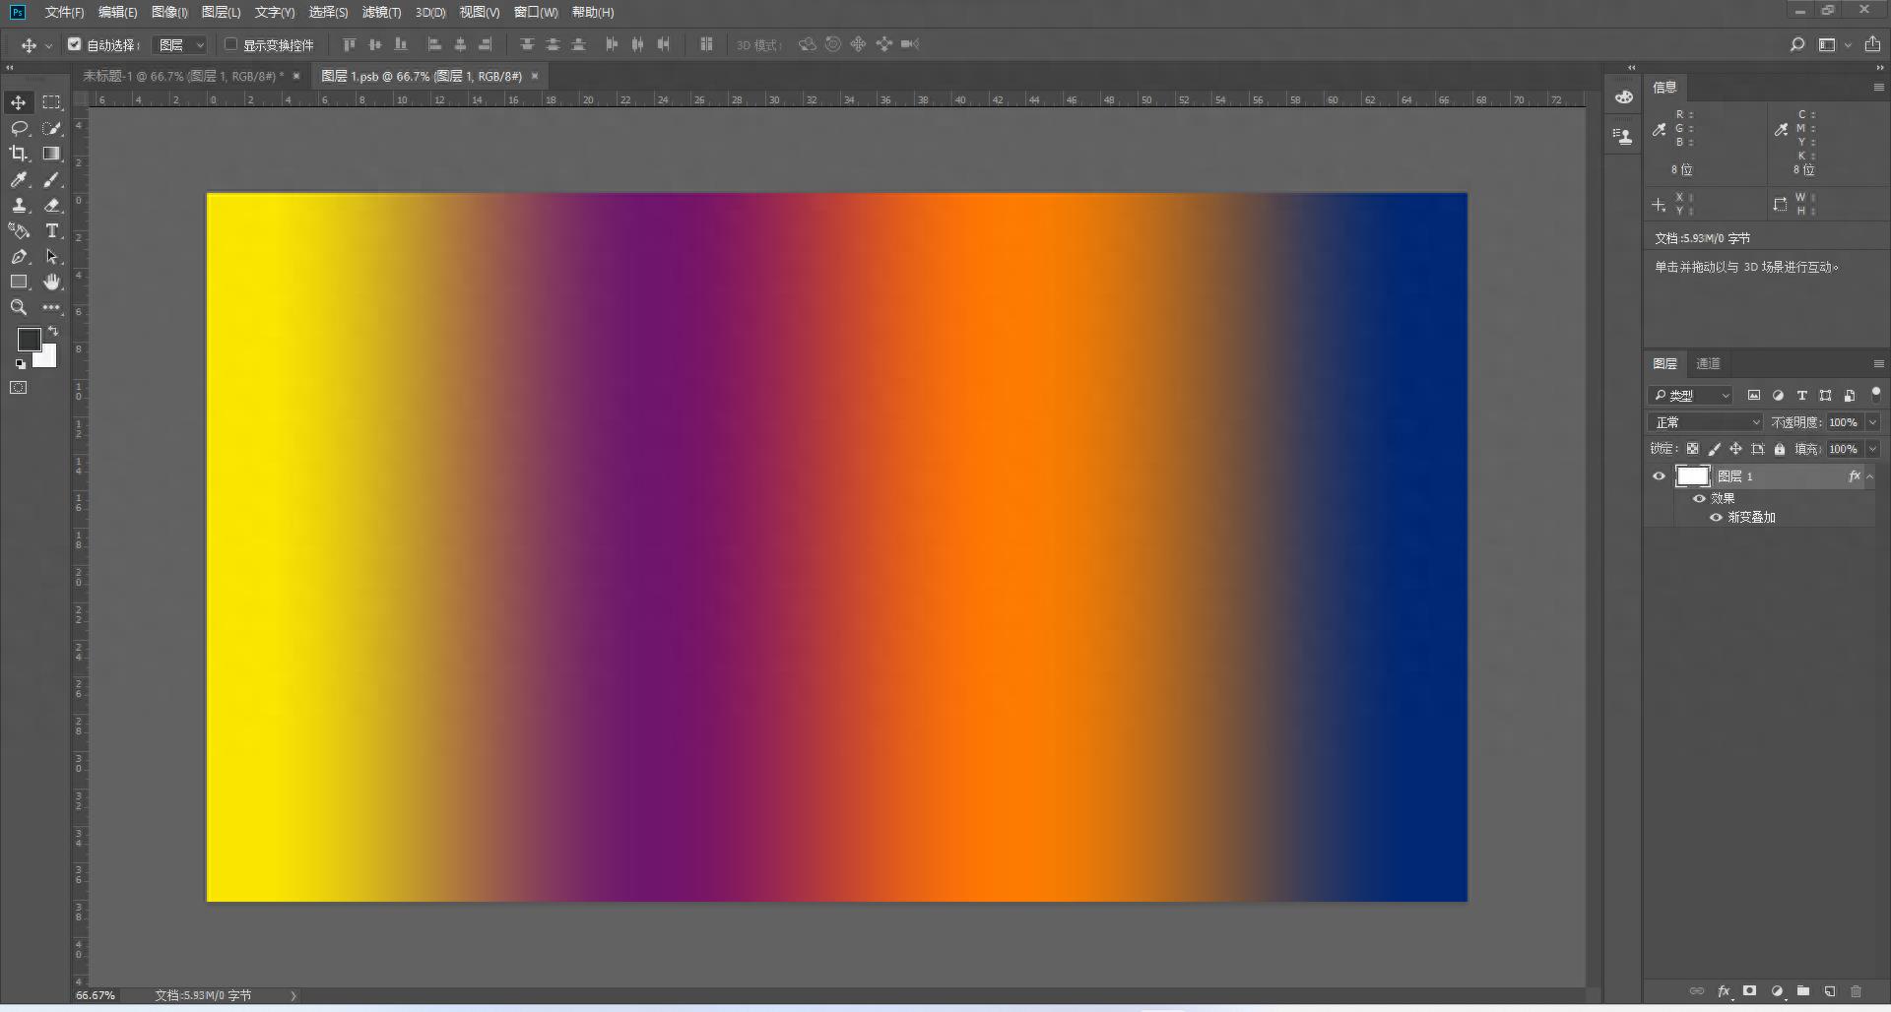Image resolution: width=1891 pixels, height=1012 pixels.
Task: Toggle the 自动选择 checkbox
Action: point(75,44)
